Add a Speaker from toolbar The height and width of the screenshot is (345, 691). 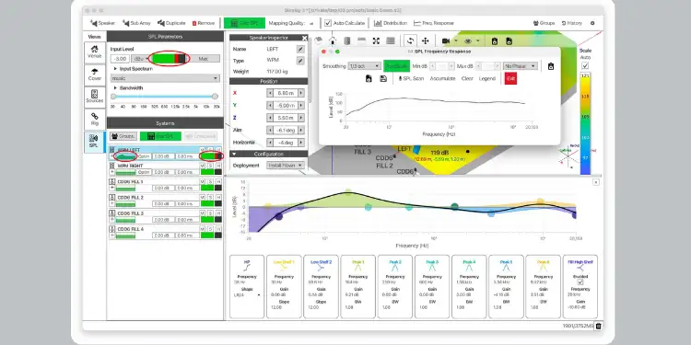(102, 23)
